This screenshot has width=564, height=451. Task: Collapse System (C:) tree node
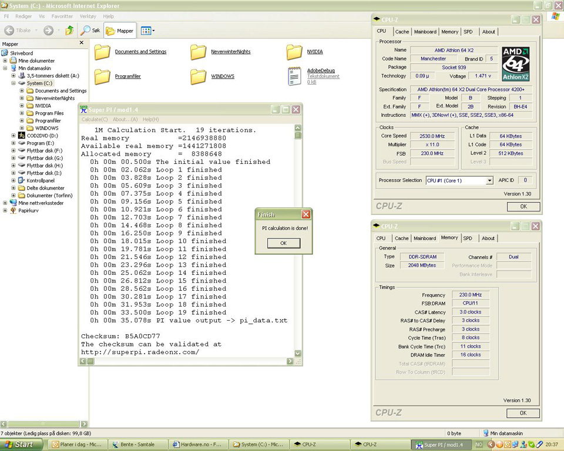pyautogui.click(x=14, y=83)
